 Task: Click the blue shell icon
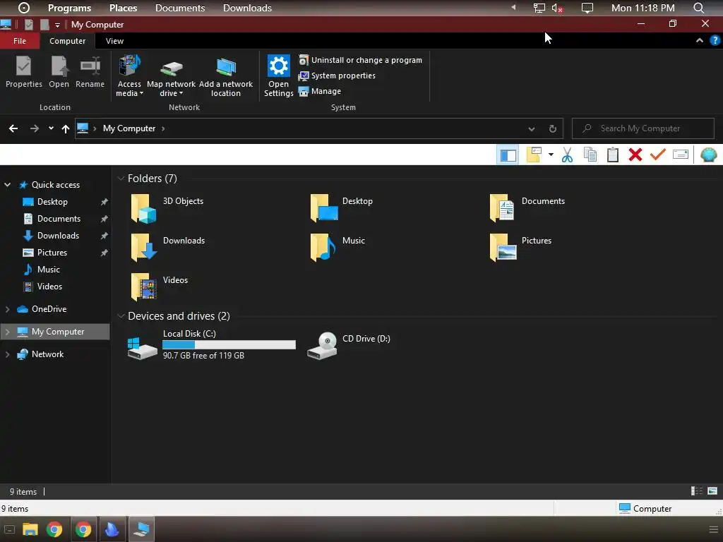(709, 155)
